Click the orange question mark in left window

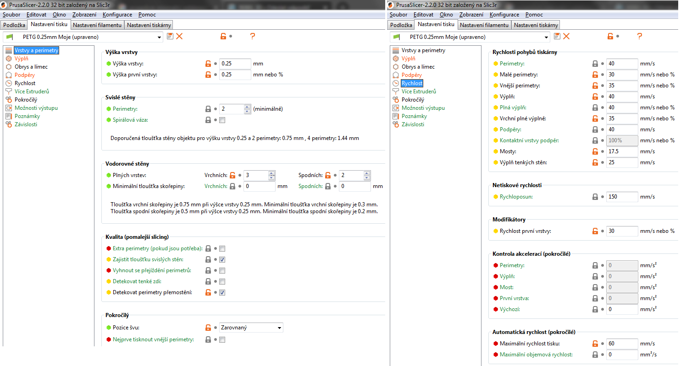[x=252, y=36]
